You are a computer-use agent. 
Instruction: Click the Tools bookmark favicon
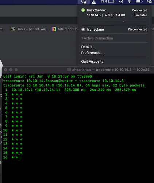coord(13,29)
